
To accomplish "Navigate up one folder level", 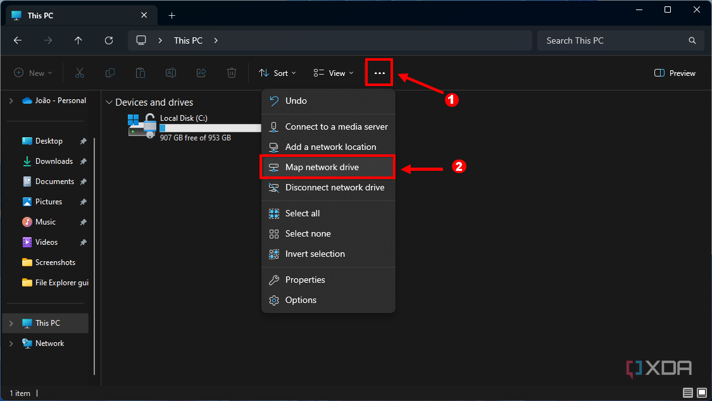I will tap(78, 40).
